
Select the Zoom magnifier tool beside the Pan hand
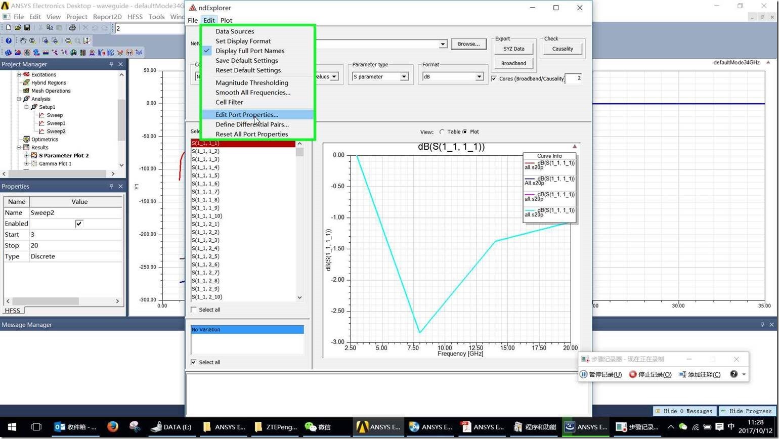32,40
